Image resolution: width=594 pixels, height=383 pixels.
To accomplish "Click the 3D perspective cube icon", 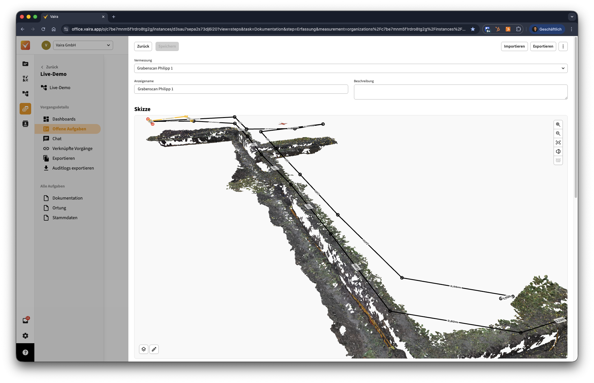I will coord(558,151).
